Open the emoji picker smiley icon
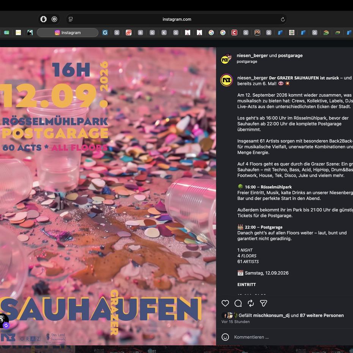The height and width of the screenshot is (353, 353). click(225, 337)
